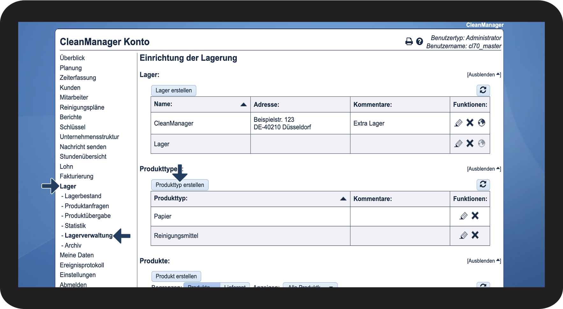Edit the CleanManager warehouse entry
This screenshot has width=563, height=309.
[458, 123]
